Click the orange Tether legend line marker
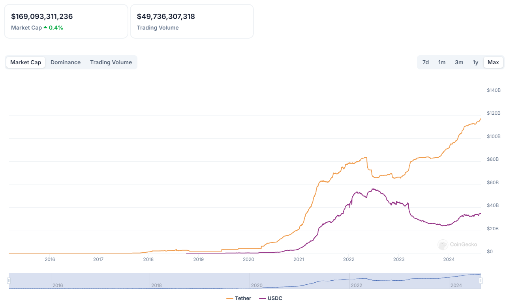Viewport: 507px width, 302px height. 229,298
